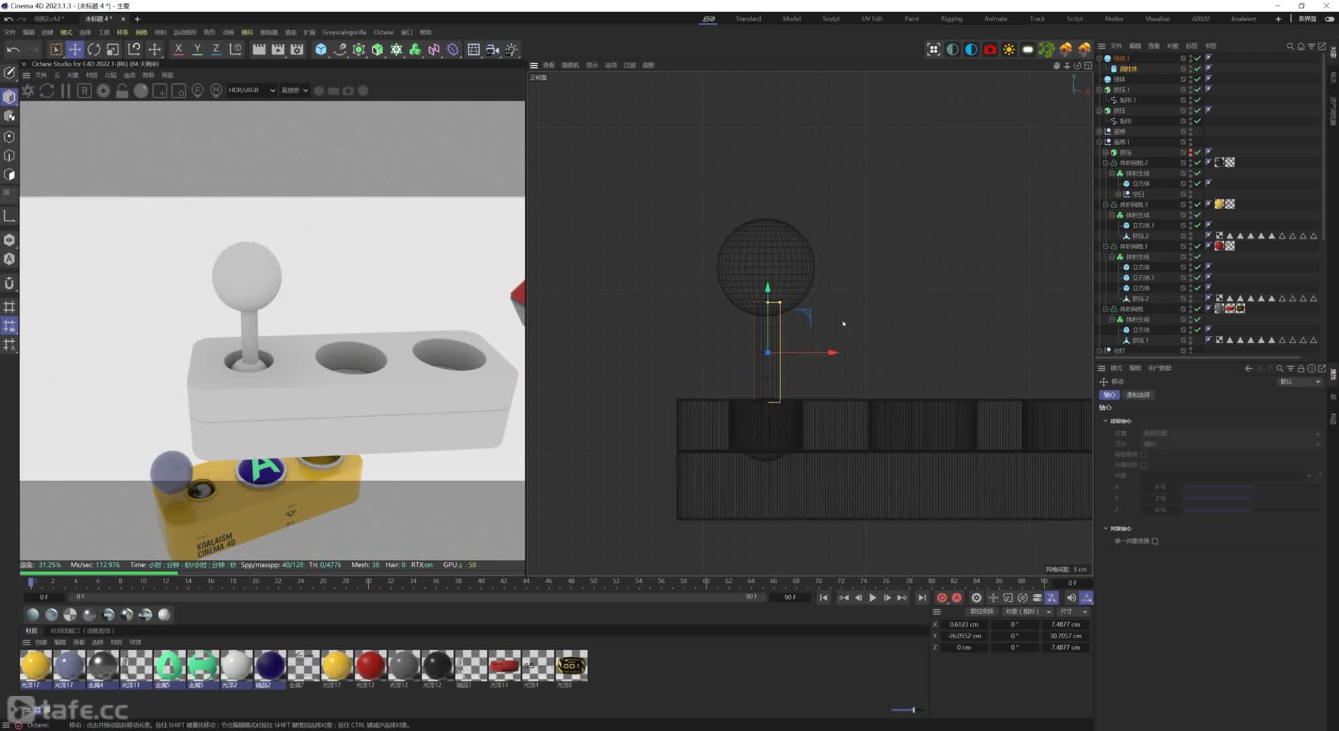Click the 柔和选择 soft selection tab button
The height and width of the screenshot is (731, 1339).
coord(1138,395)
